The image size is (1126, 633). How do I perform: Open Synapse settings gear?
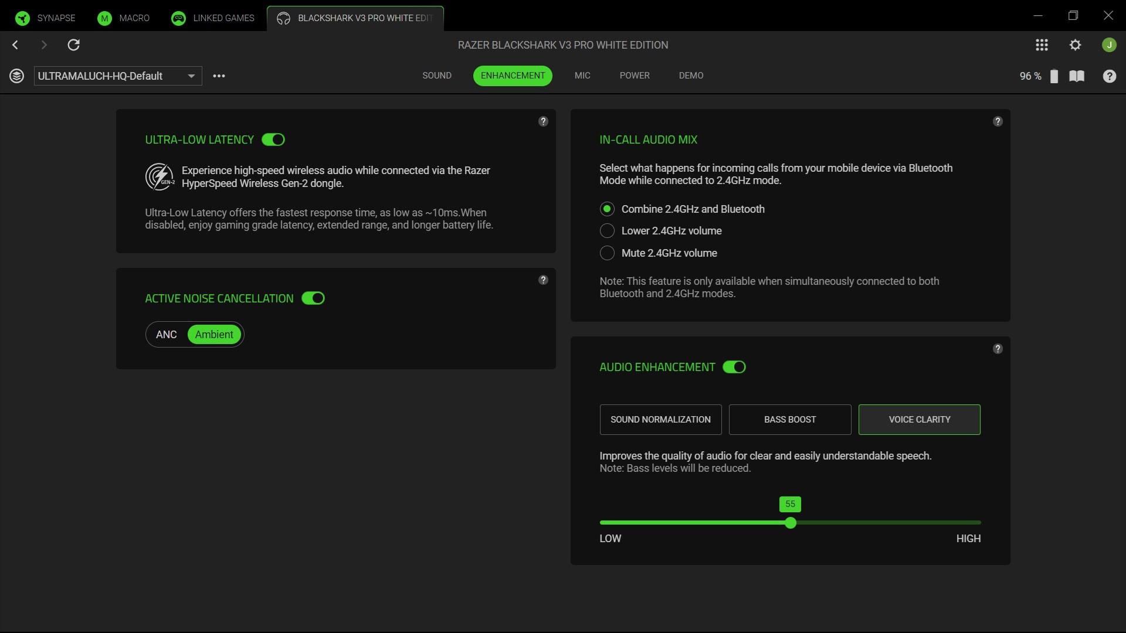tap(1075, 45)
